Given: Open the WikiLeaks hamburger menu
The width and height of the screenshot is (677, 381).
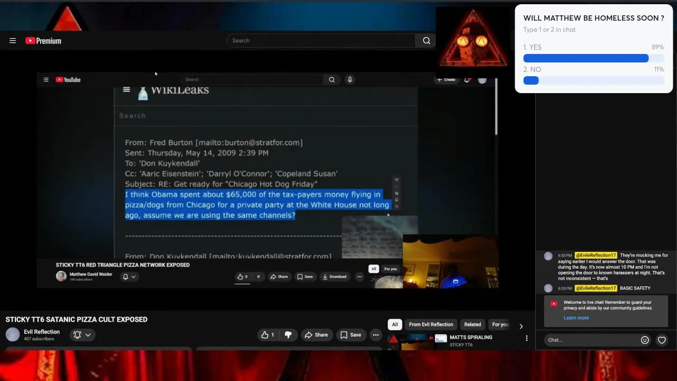Looking at the screenshot, I should 126,89.
